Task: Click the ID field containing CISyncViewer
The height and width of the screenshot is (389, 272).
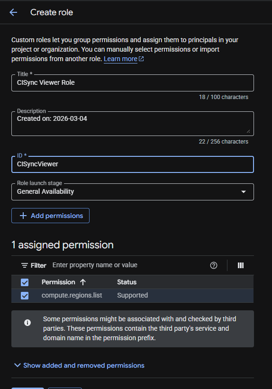Action: (x=133, y=164)
